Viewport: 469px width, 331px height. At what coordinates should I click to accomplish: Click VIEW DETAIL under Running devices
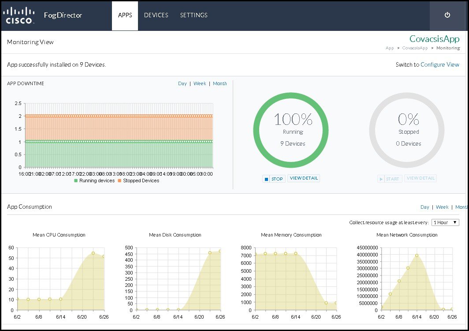[x=304, y=178]
